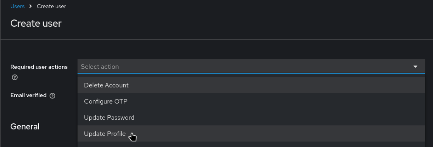This screenshot has height=147, width=433.
Task: Pick Update Password from the list
Action: pyautogui.click(x=109, y=118)
